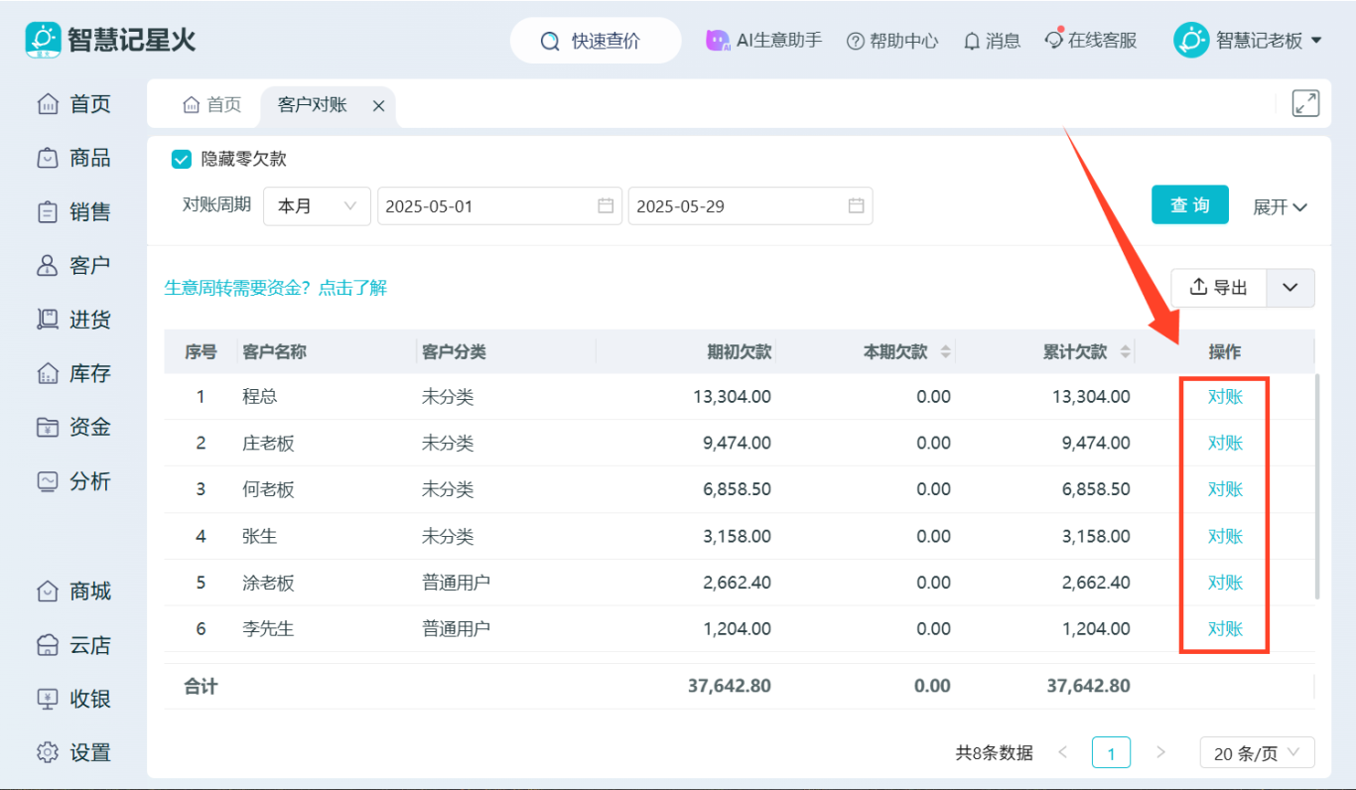Viewport: 1356px width, 790px height.
Task: Click the 37,642.80 total under 累计欠款
Action: click(x=1088, y=686)
